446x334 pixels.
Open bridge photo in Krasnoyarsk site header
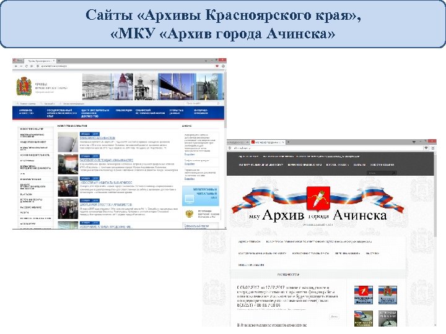coord(177,87)
